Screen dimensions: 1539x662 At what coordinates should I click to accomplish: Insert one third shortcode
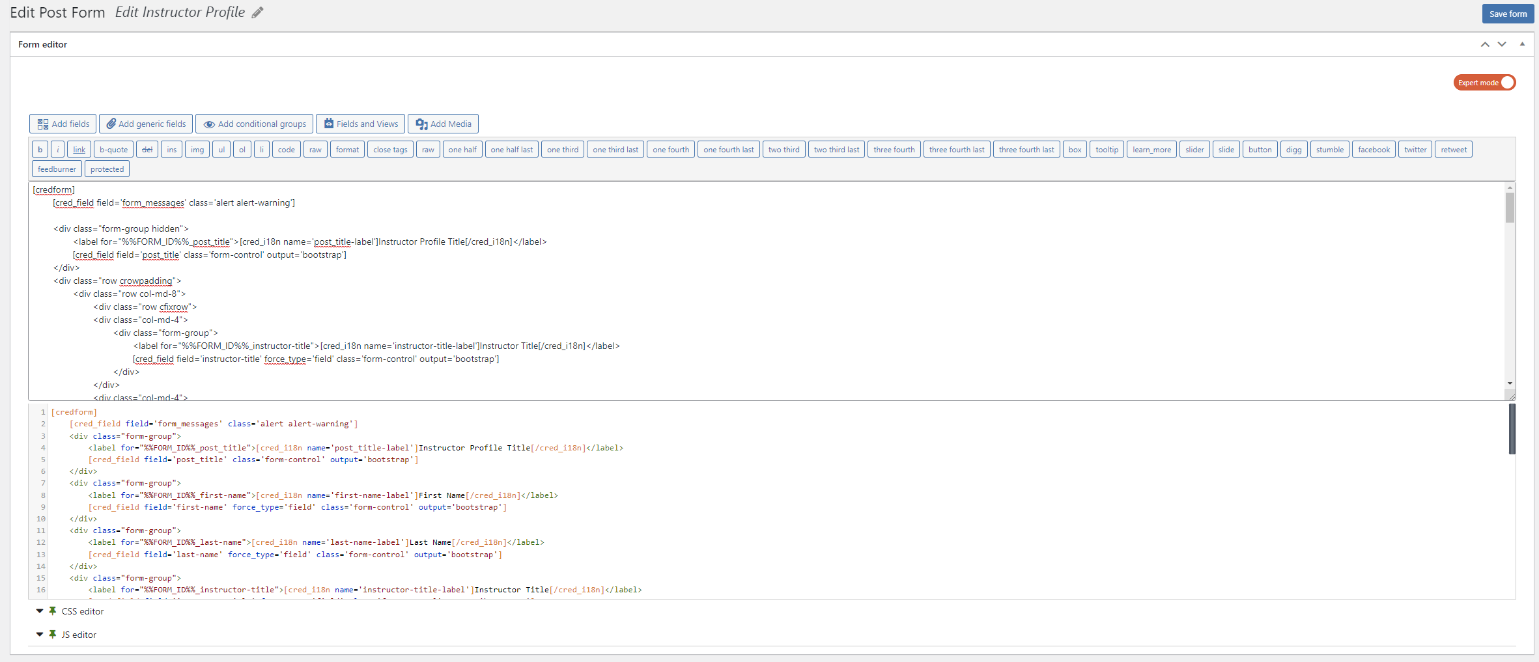(563, 150)
